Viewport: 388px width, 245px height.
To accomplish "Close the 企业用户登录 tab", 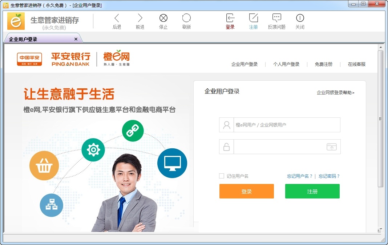I will (x=76, y=39).
